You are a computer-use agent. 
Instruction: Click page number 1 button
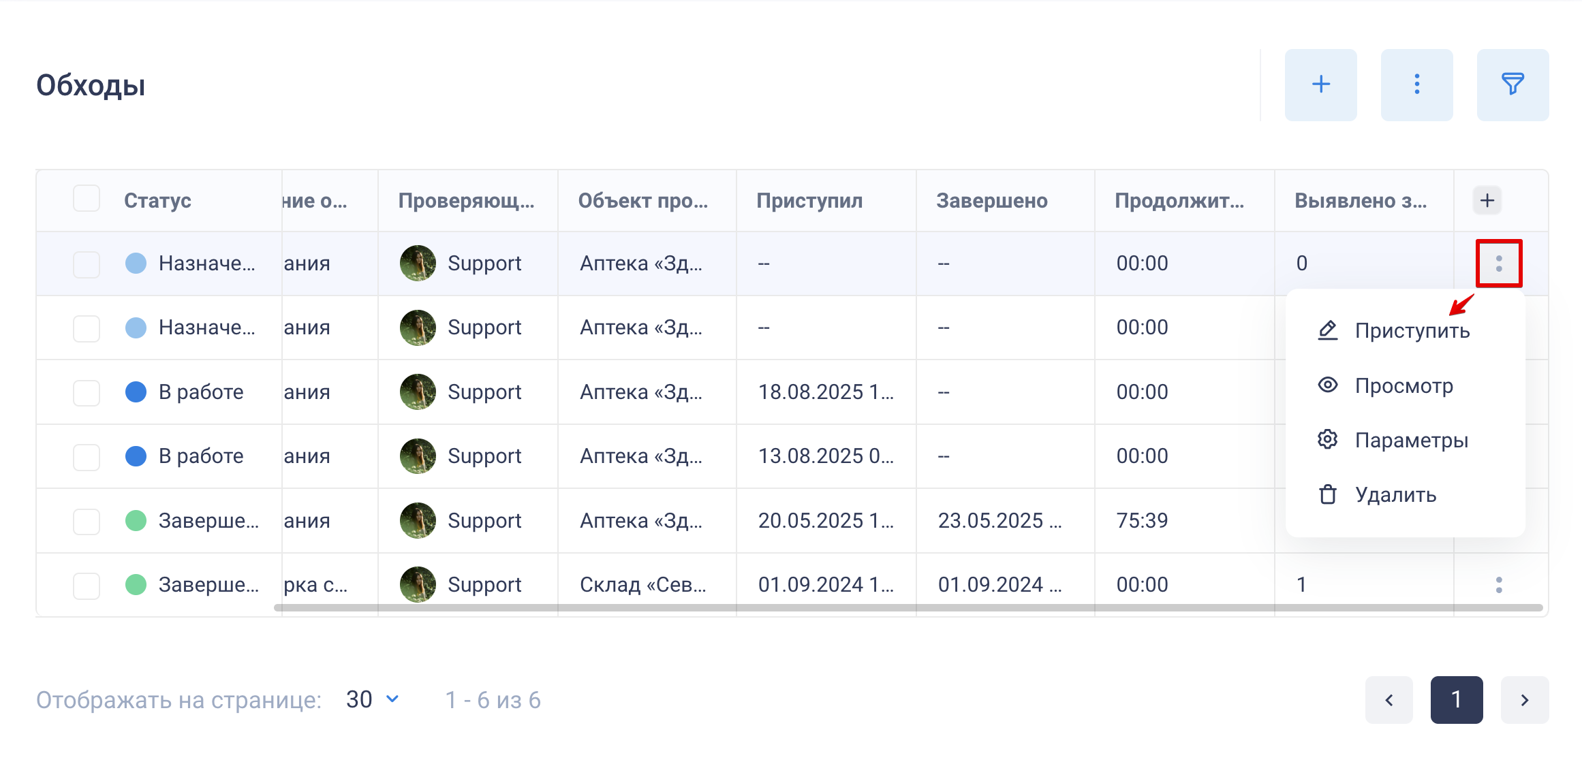point(1456,700)
